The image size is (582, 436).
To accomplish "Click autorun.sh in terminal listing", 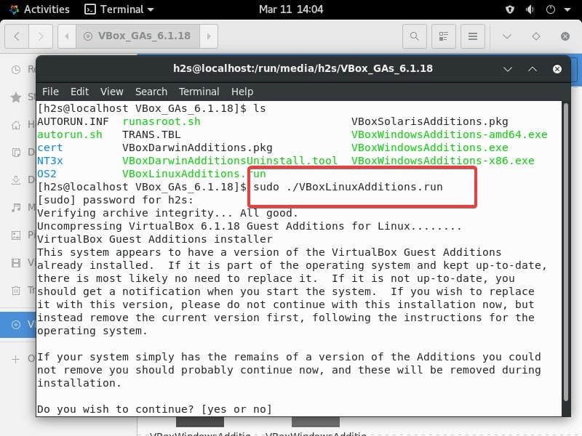I will [x=70, y=134].
